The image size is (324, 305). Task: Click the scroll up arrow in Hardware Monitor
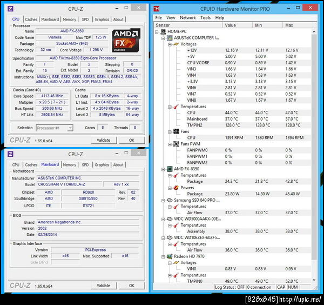[314, 32]
